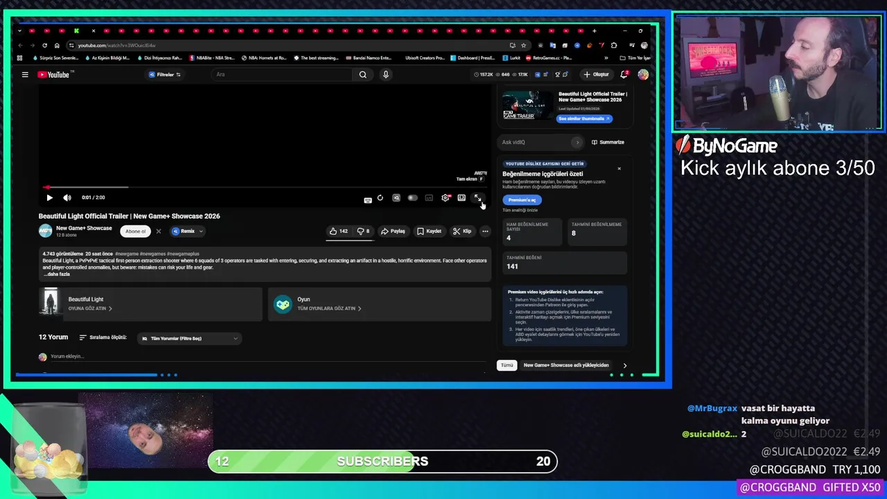Open NBABite bookmark
Viewport: 887px width, 499px height.
[212, 58]
